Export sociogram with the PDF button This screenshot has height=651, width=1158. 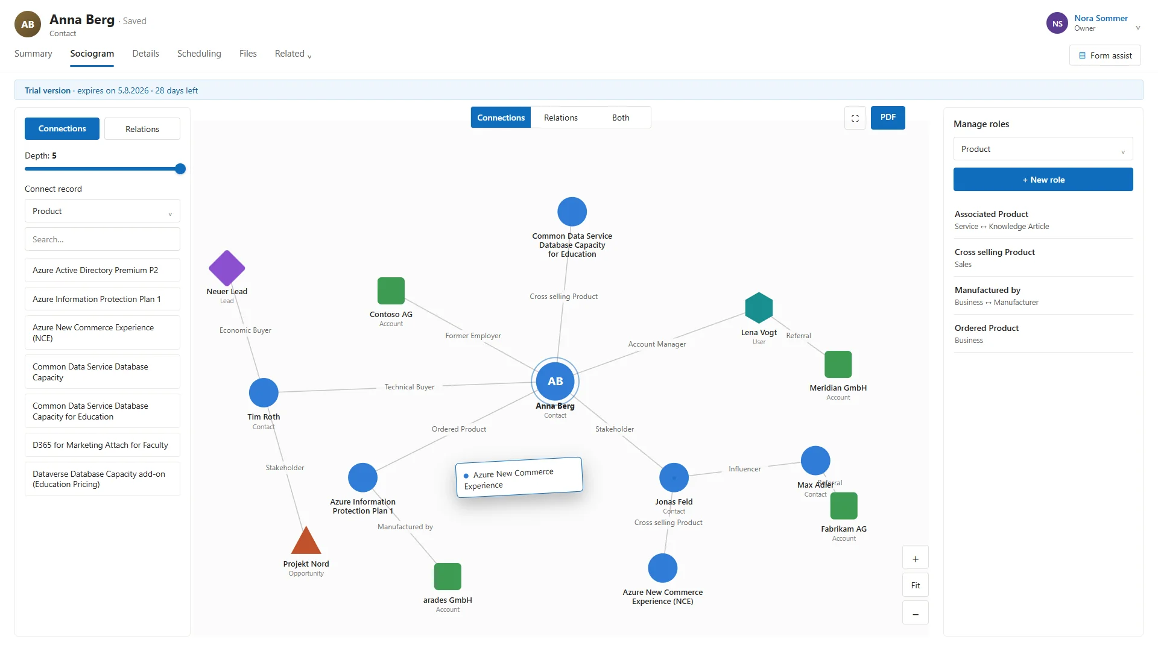888,118
